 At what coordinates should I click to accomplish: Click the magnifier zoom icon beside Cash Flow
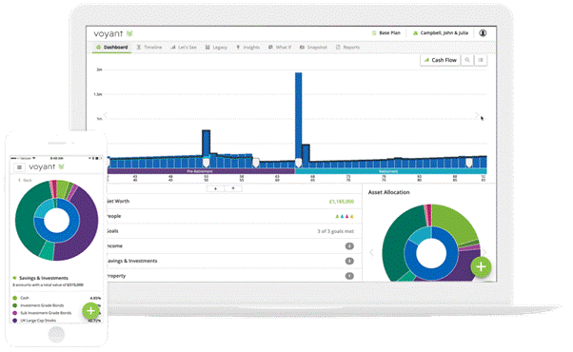(x=467, y=60)
